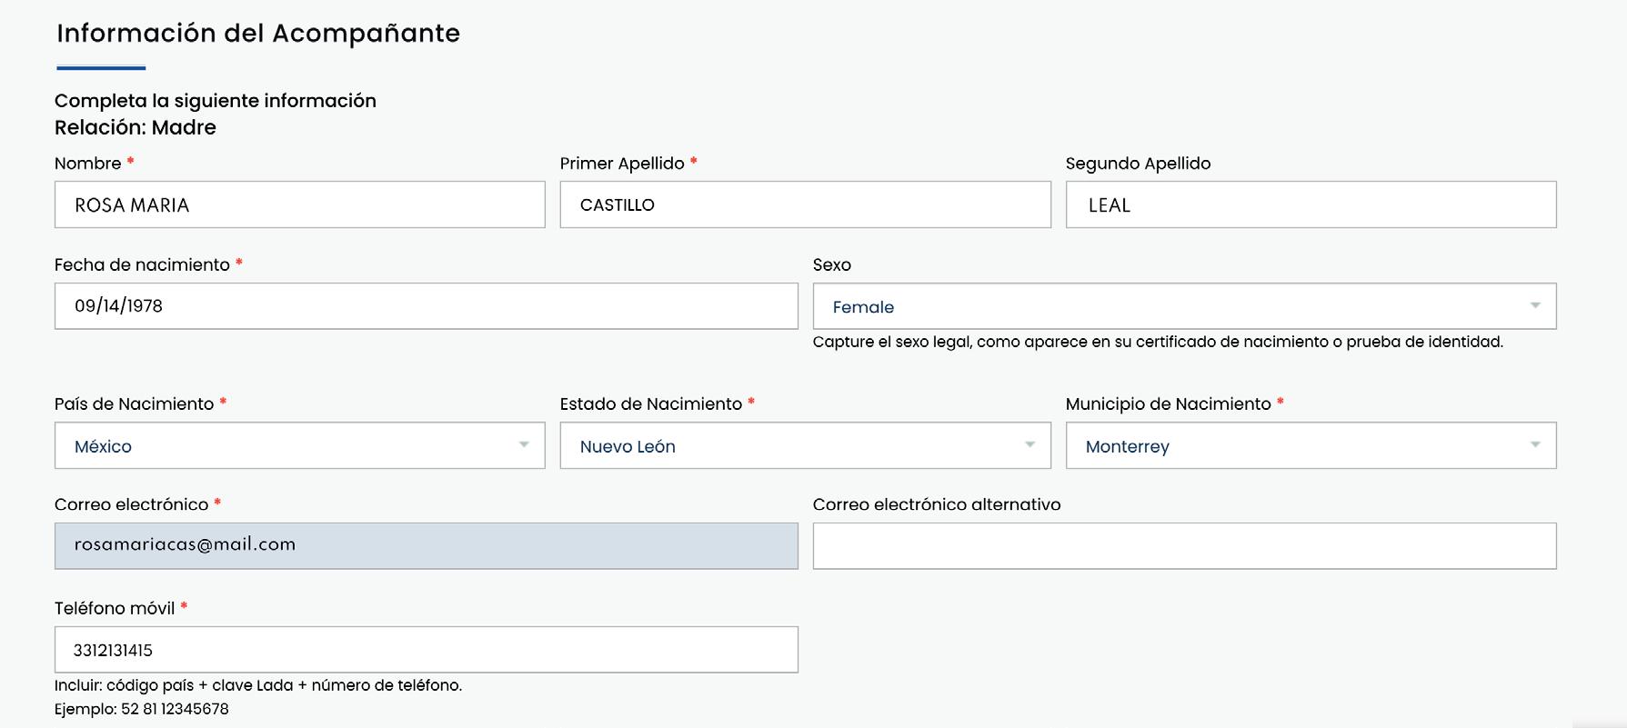Click the Teléfono móvil field with 3312131415

coord(426,650)
